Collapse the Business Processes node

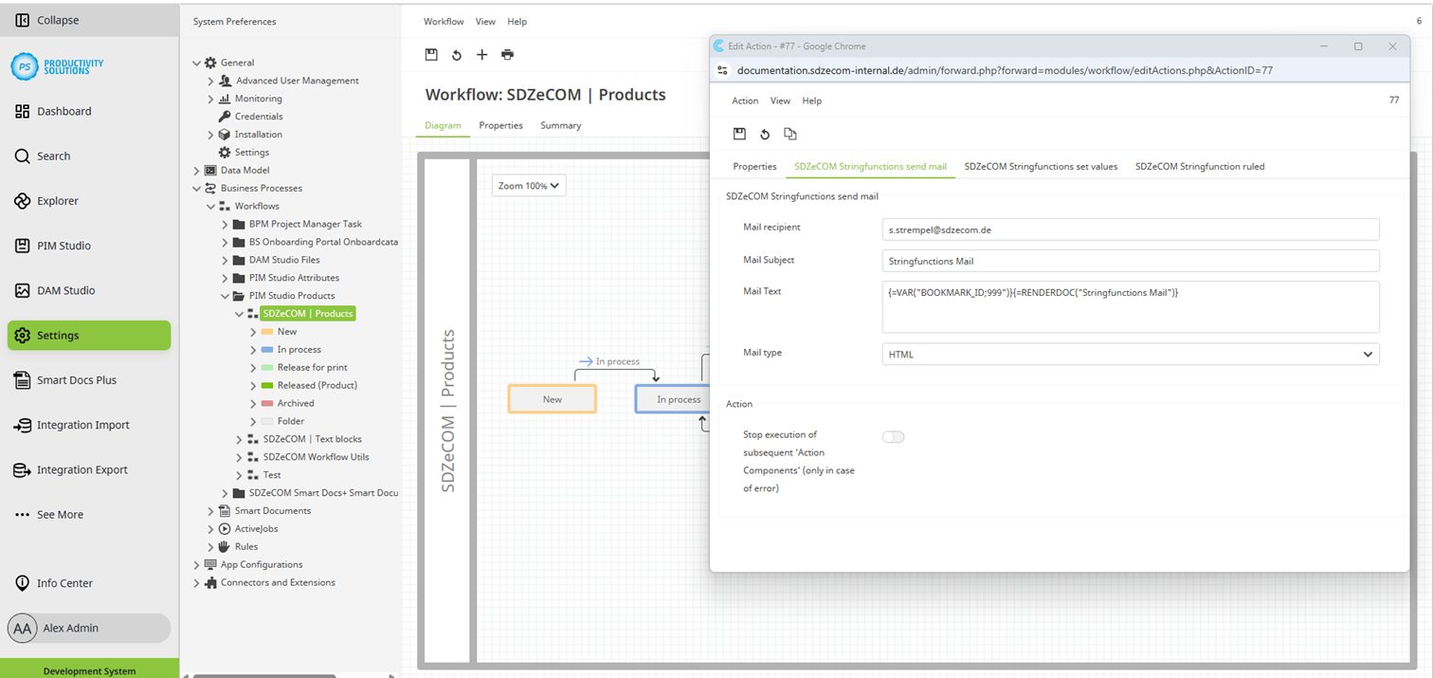[197, 189]
